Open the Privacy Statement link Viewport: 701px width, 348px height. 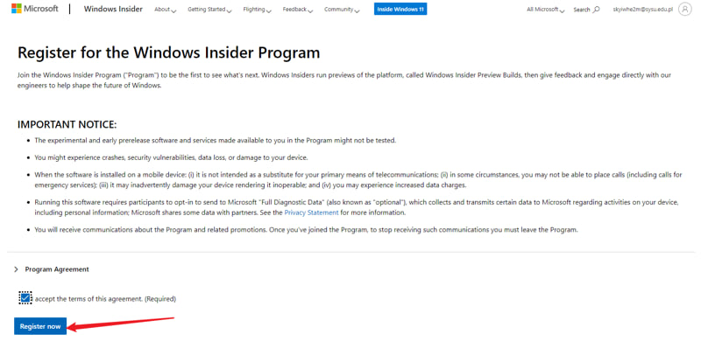coord(311,212)
